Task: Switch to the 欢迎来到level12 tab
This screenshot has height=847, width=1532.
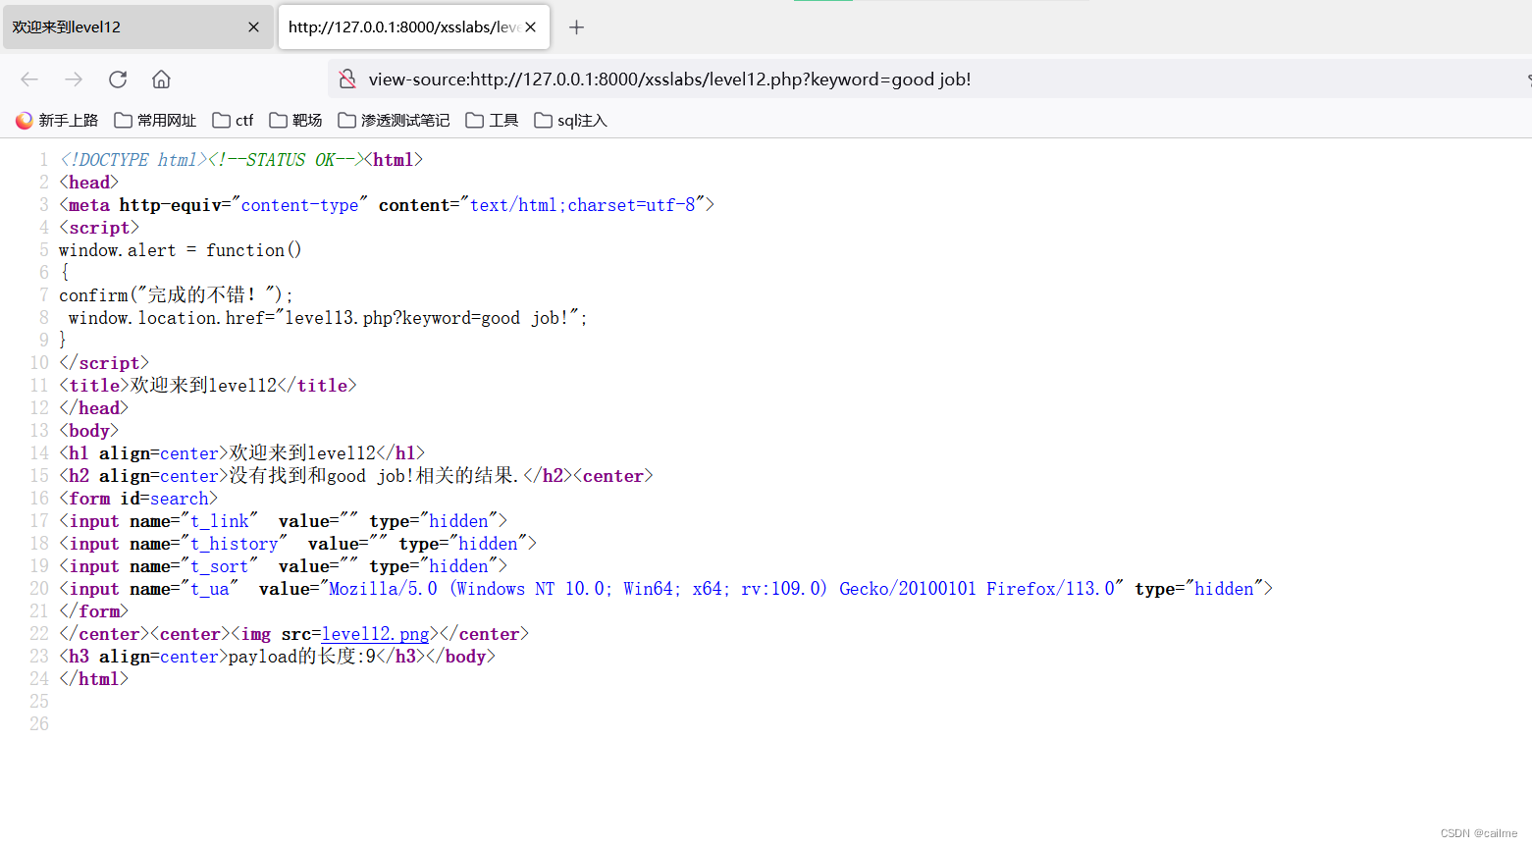Action: (137, 27)
